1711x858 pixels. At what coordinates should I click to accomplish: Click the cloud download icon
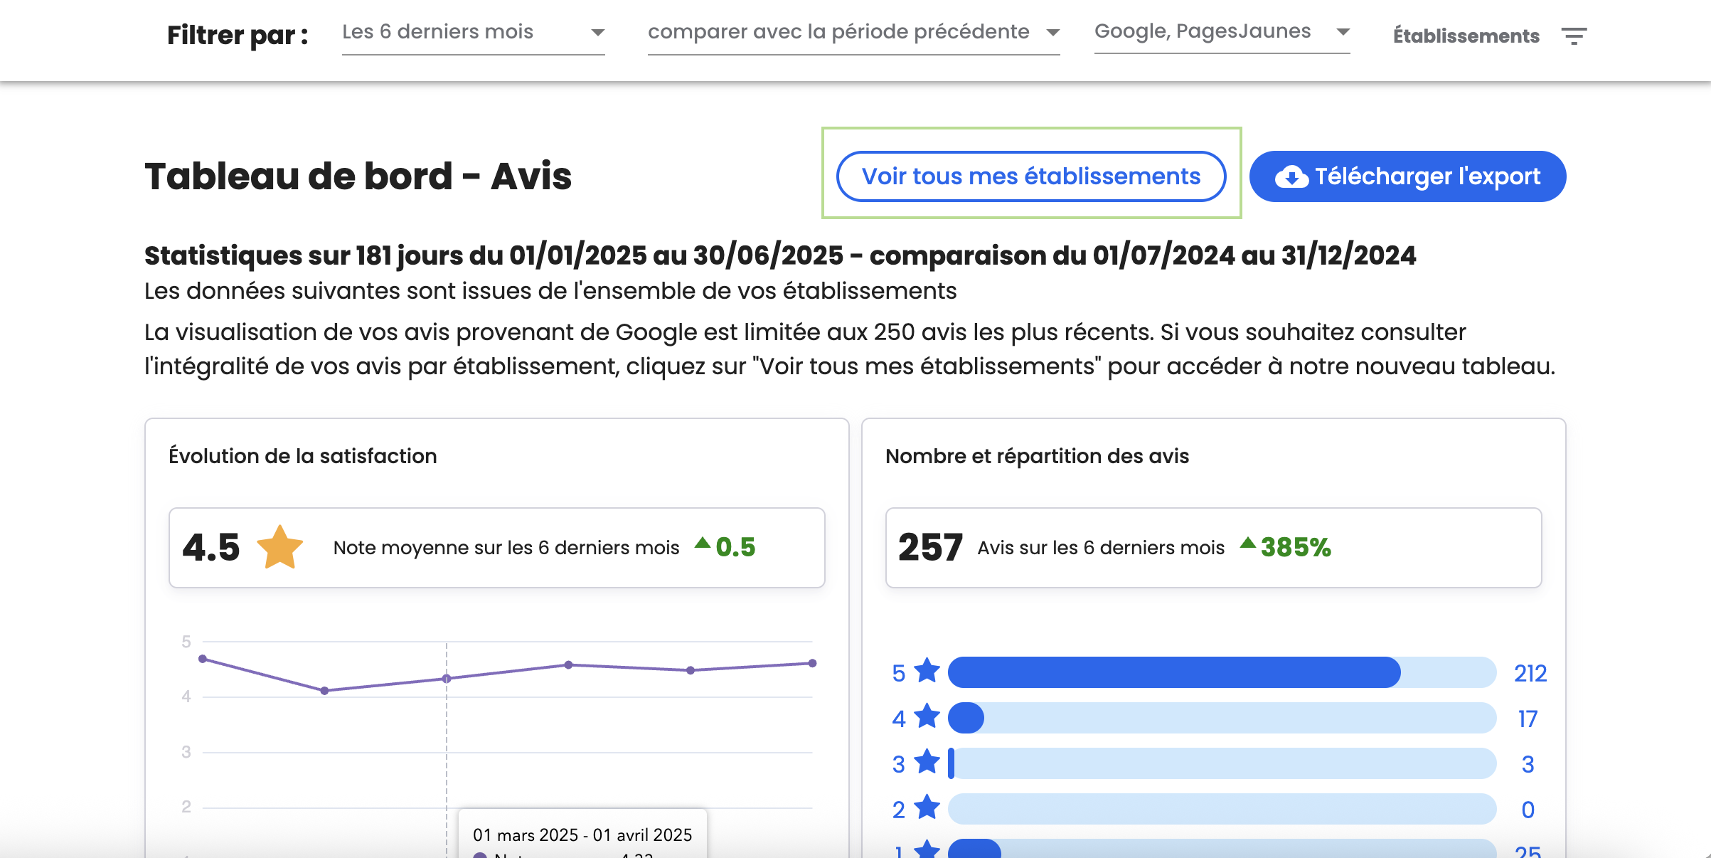click(x=1291, y=177)
